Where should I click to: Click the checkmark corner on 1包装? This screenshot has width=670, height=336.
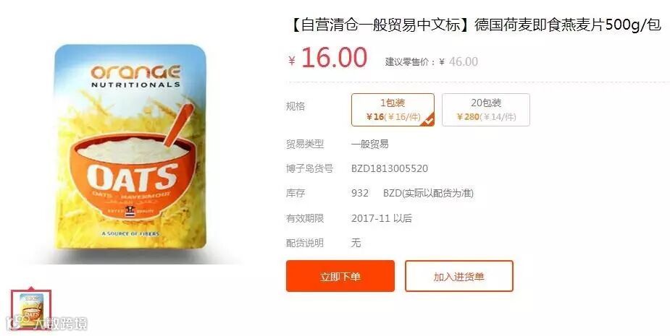click(x=428, y=120)
